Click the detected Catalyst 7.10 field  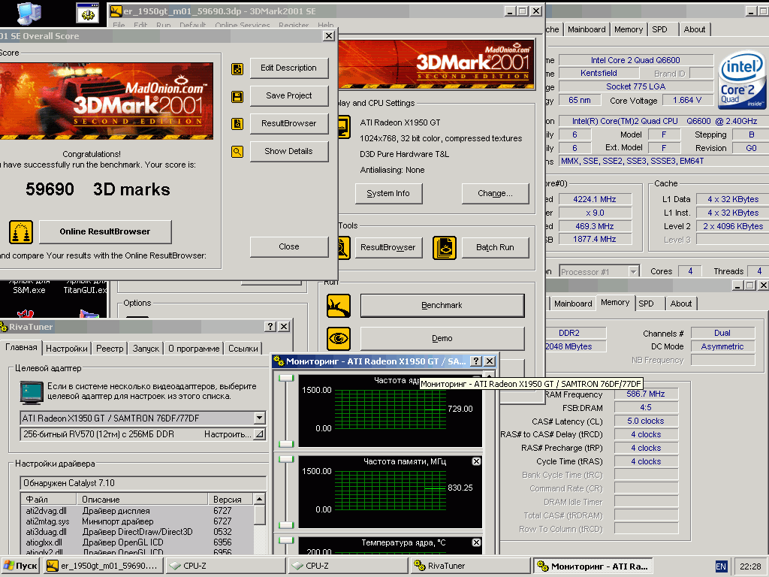(143, 483)
